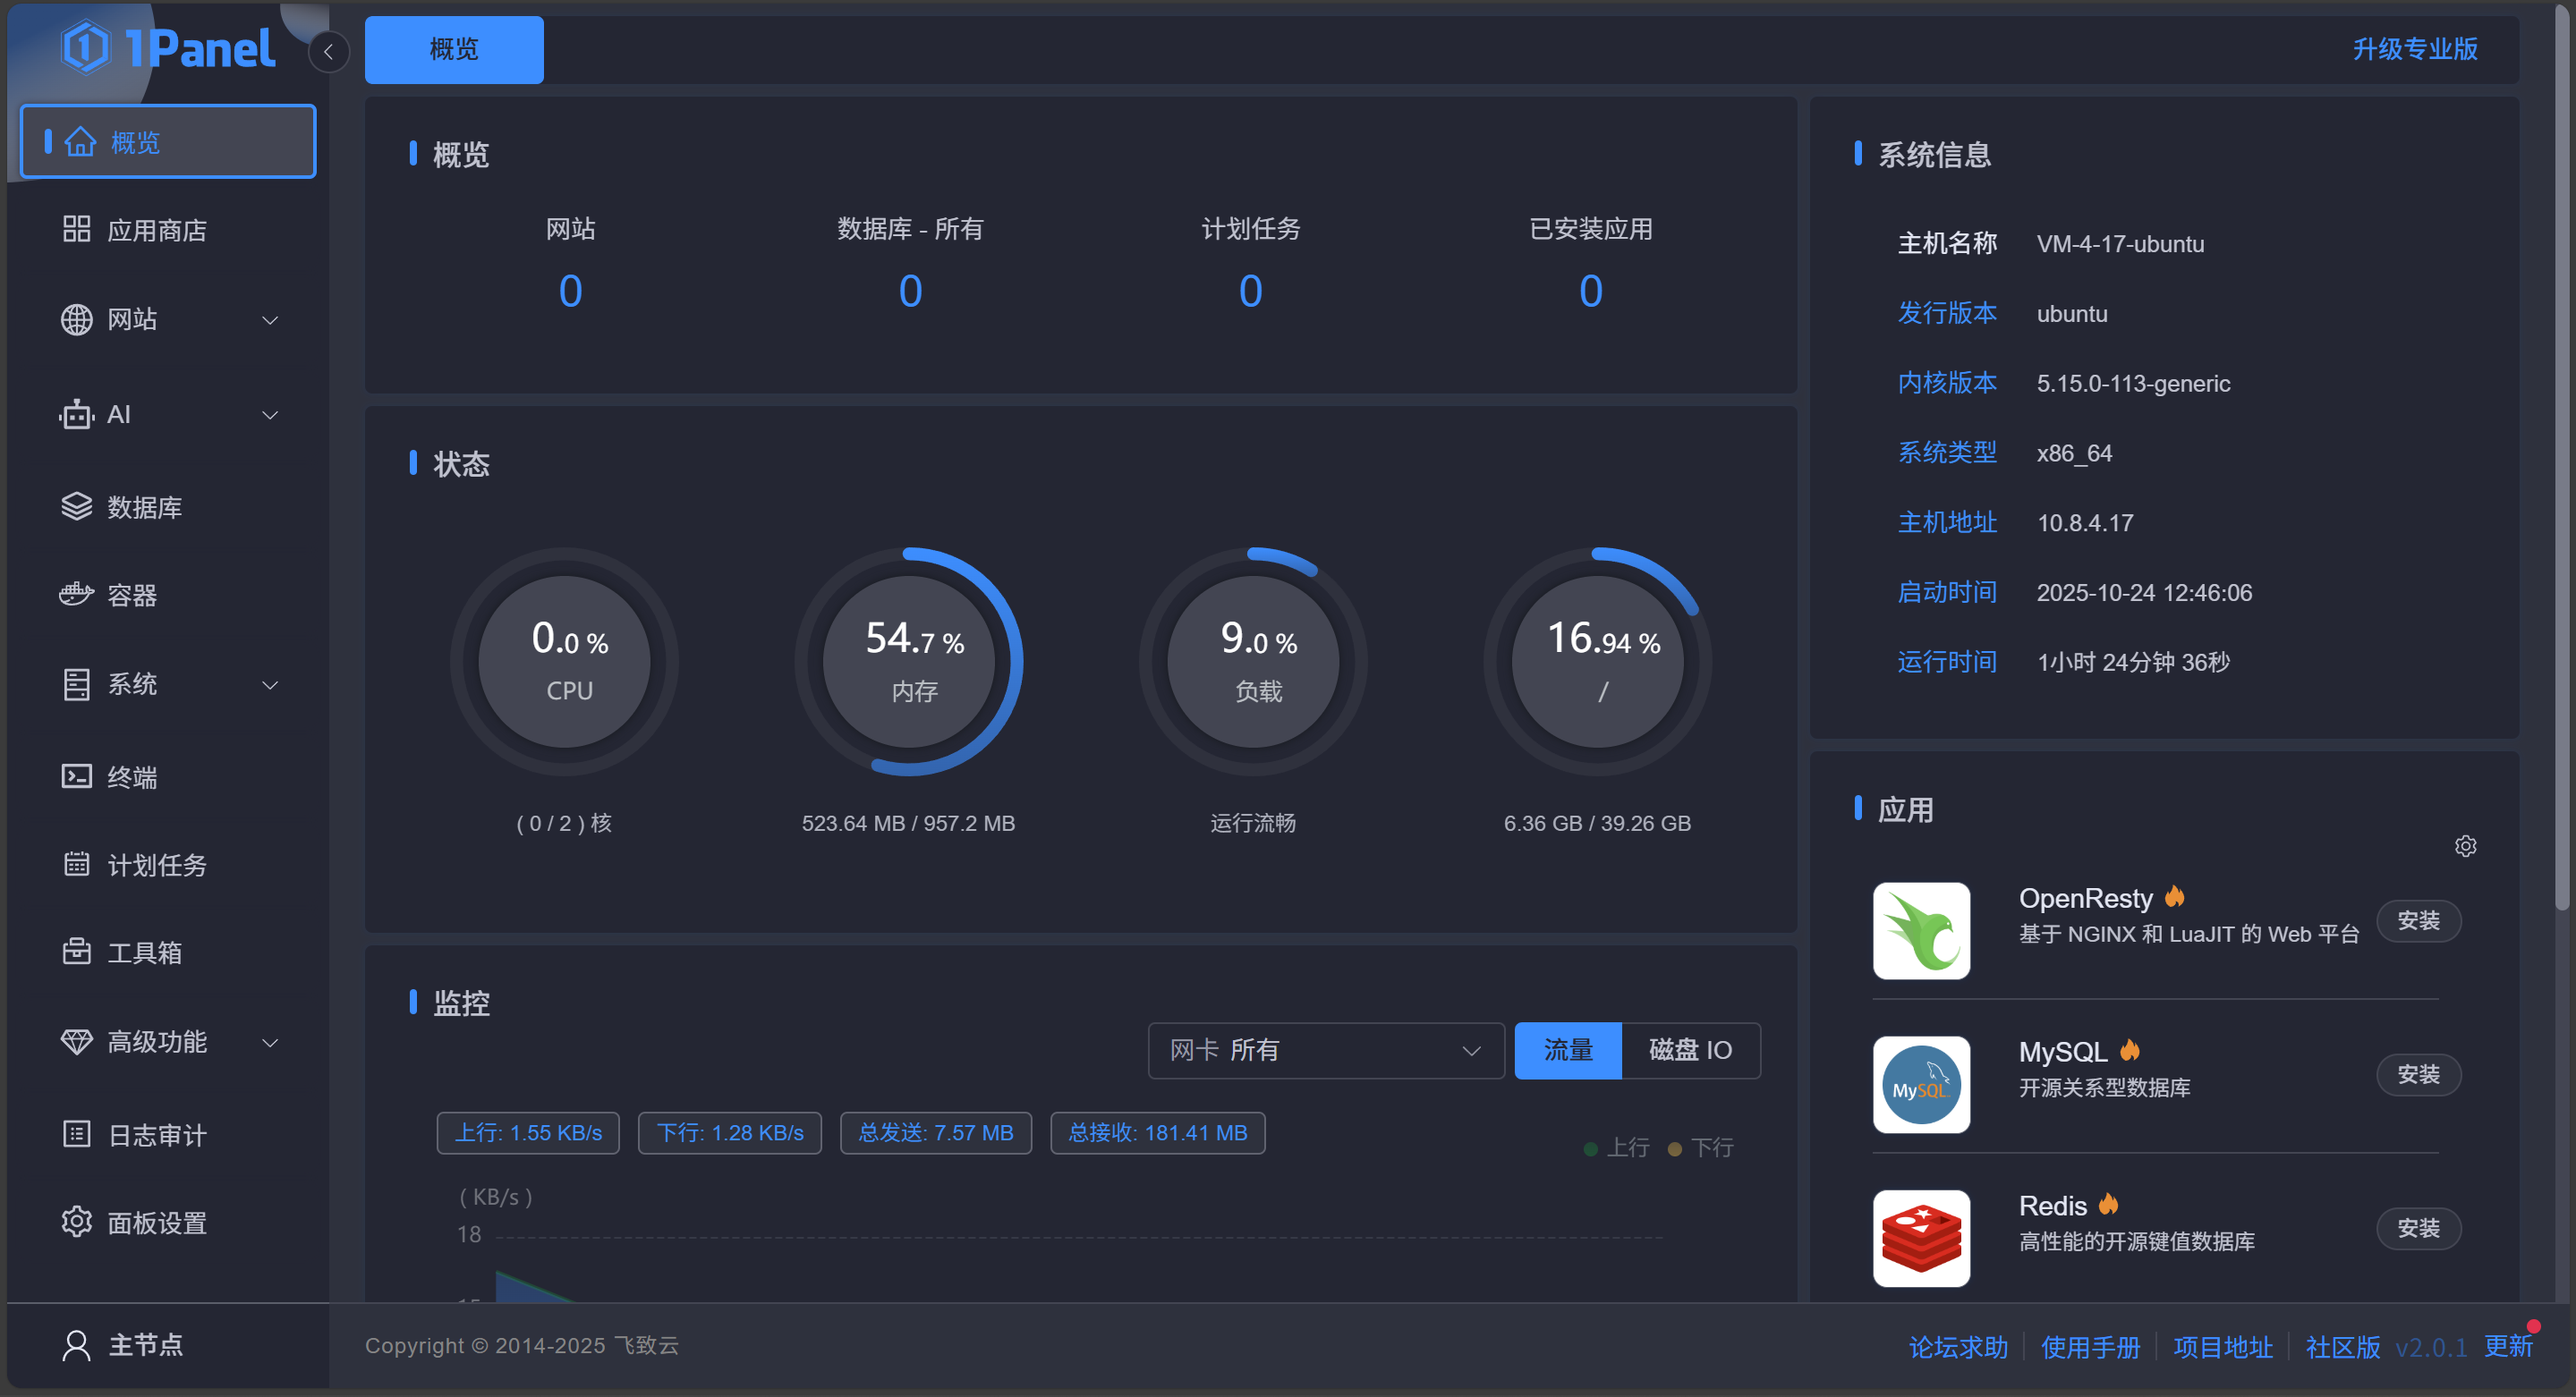Expand the 网站 sidebar submenu
This screenshot has height=1397, width=2576.
269,320
